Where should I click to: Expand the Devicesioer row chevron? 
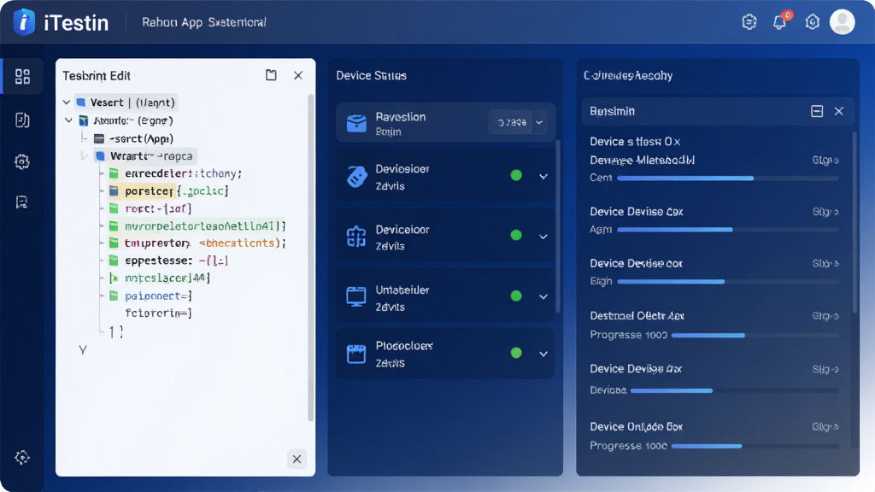click(x=543, y=177)
